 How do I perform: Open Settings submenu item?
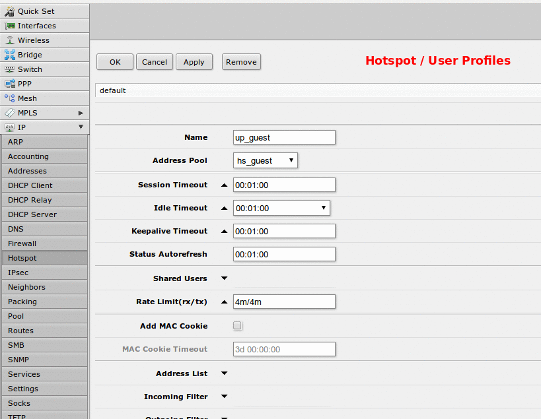click(x=45, y=389)
